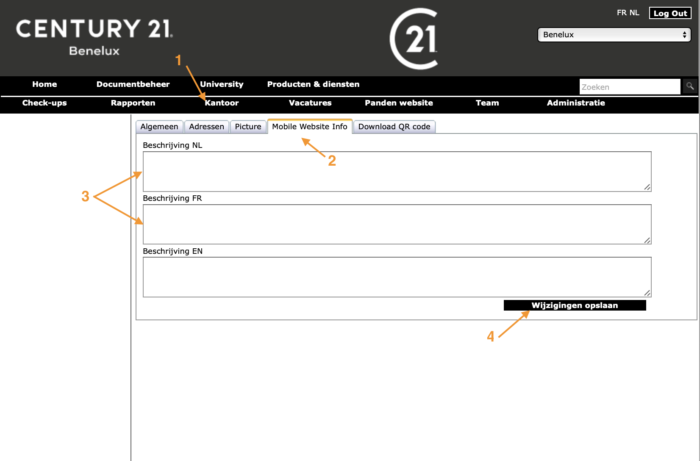
Task: Click the Century 21 Benelux logo
Action: pyautogui.click(x=94, y=37)
